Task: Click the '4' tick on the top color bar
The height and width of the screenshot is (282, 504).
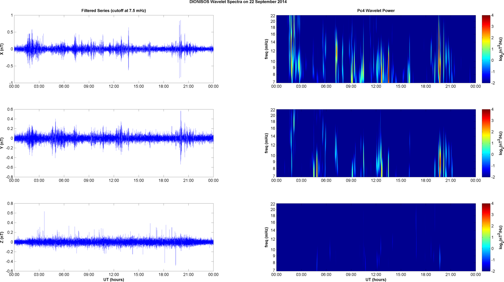Action: point(492,15)
